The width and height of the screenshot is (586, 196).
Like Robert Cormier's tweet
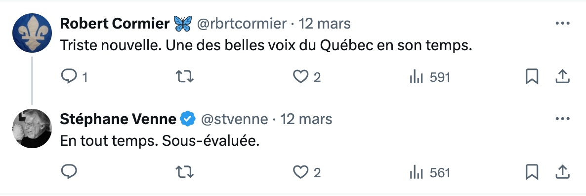tap(306, 77)
